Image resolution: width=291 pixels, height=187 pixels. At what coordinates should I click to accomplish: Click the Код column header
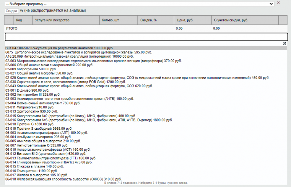[19, 20]
